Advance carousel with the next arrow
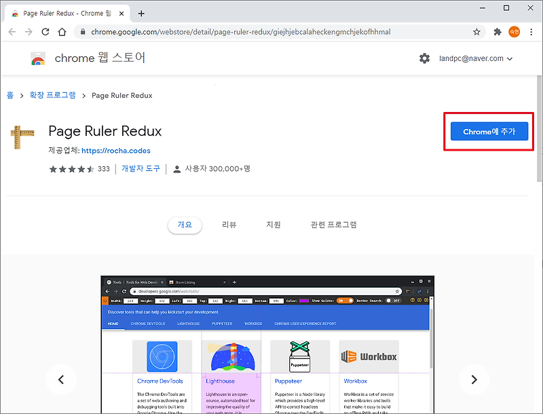 [474, 380]
